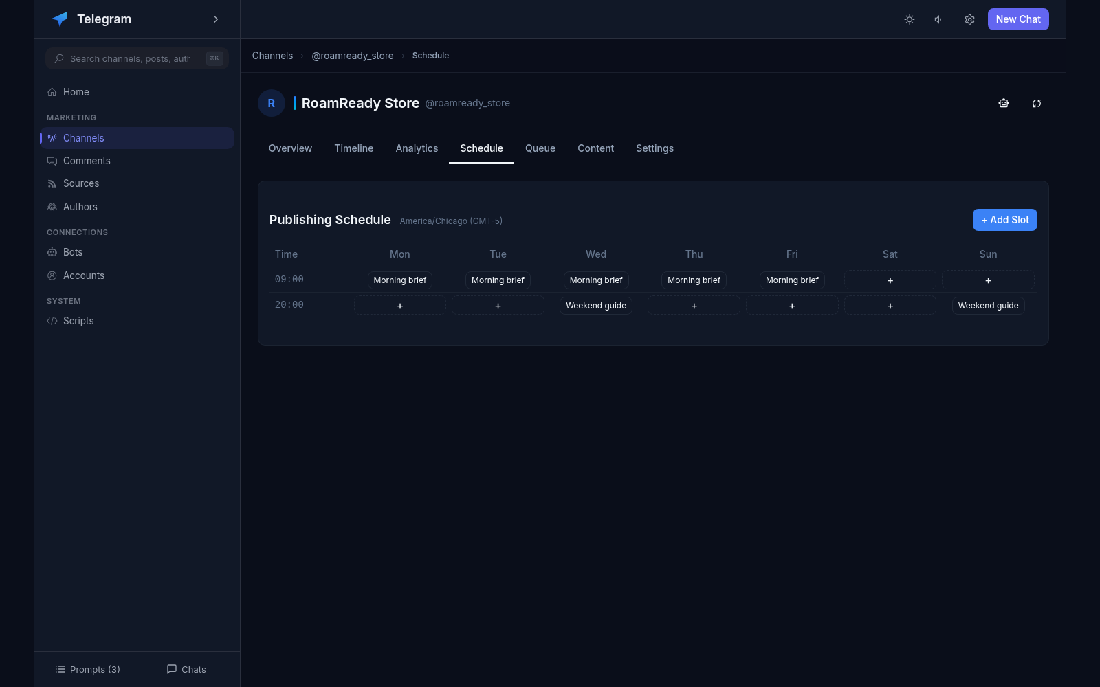Image resolution: width=1100 pixels, height=687 pixels.
Task: Collapse sidebar with the chevron arrow
Action: click(216, 19)
